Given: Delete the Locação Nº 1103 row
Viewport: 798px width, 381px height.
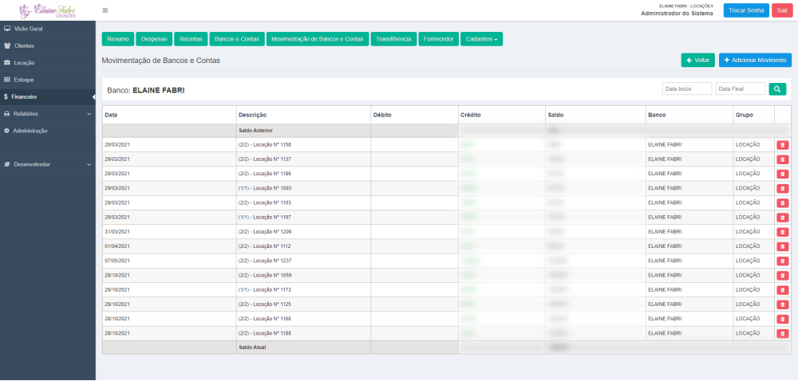Looking at the screenshot, I should click(x=782, y=203).
